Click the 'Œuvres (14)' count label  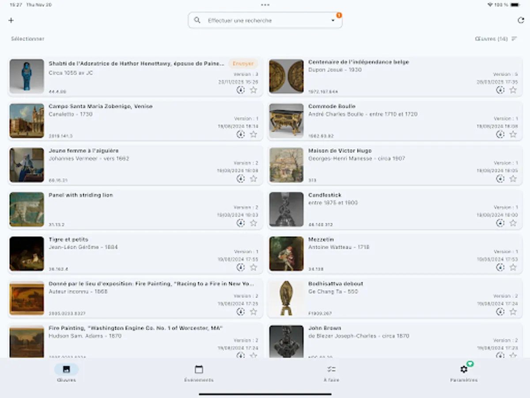tap(491, 39)
